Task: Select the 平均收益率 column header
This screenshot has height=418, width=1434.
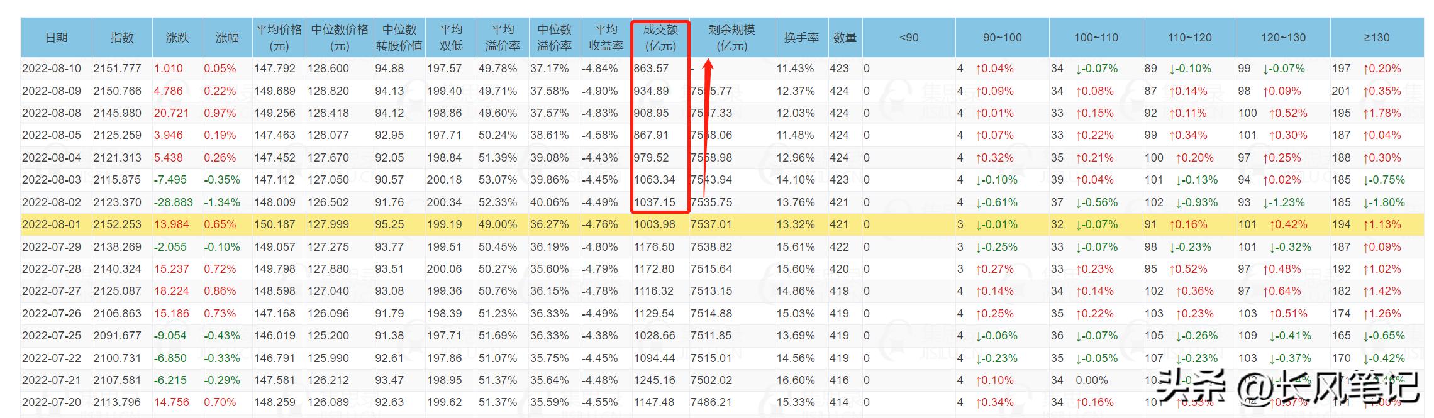Action: tap(606, 38)
